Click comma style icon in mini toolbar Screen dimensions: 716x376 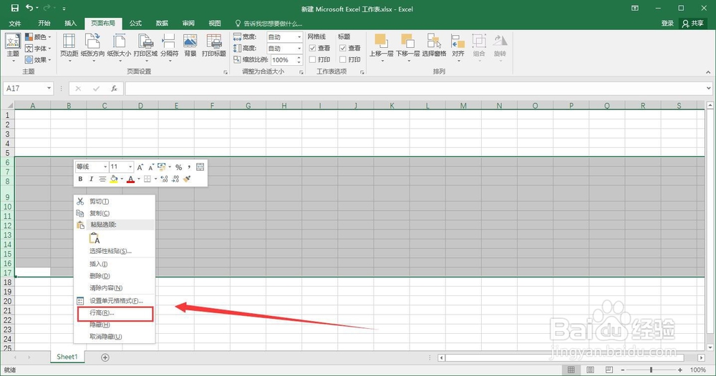pos(189,167)
